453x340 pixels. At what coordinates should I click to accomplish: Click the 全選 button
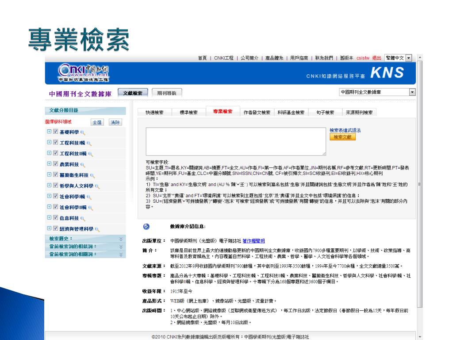[97, 122]
